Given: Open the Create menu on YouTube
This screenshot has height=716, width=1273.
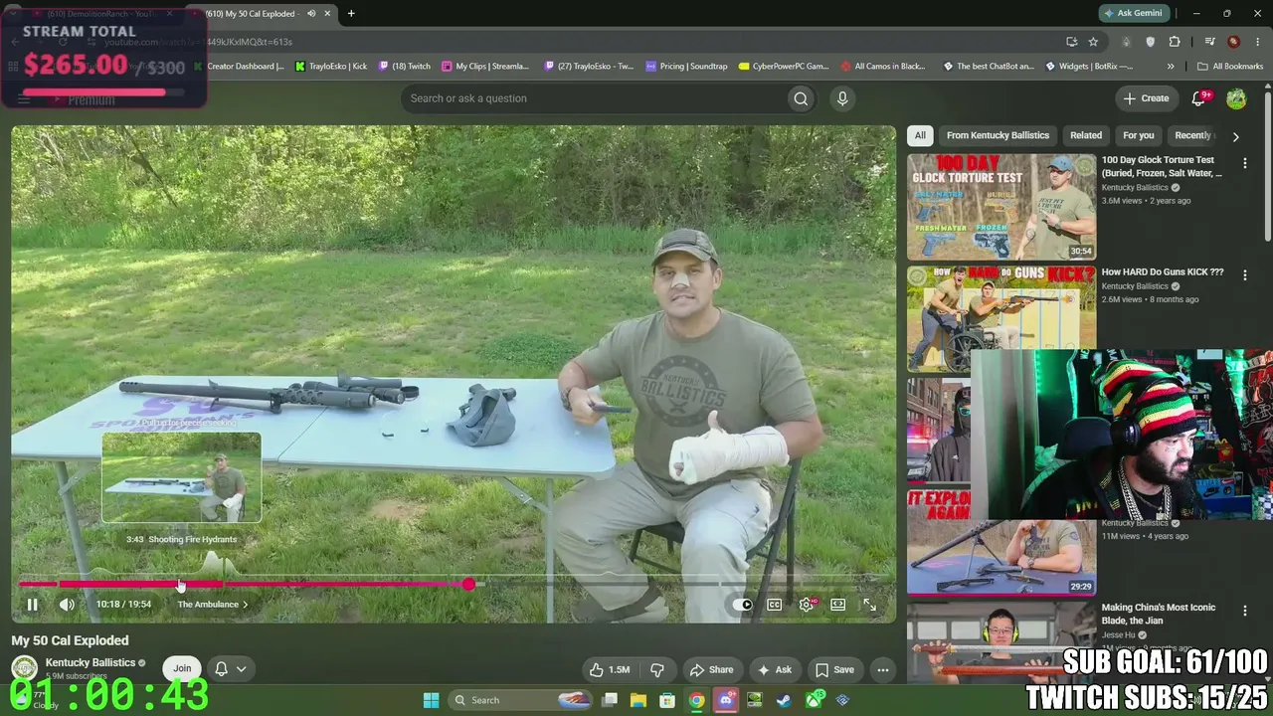Looking at the screenshot, I should click(x=1146, y=98).
